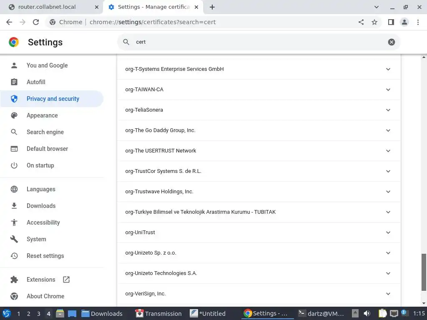Close the Settings - Manage certificates tab
427x320 pixels.
tap(196, 7)
